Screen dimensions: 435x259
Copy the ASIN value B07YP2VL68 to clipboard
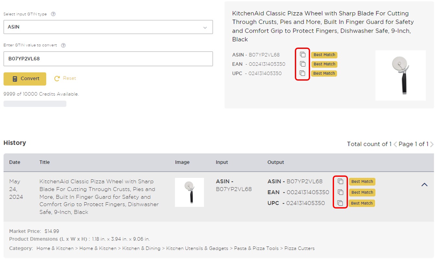pyautogui.click(x=302, y=55)
